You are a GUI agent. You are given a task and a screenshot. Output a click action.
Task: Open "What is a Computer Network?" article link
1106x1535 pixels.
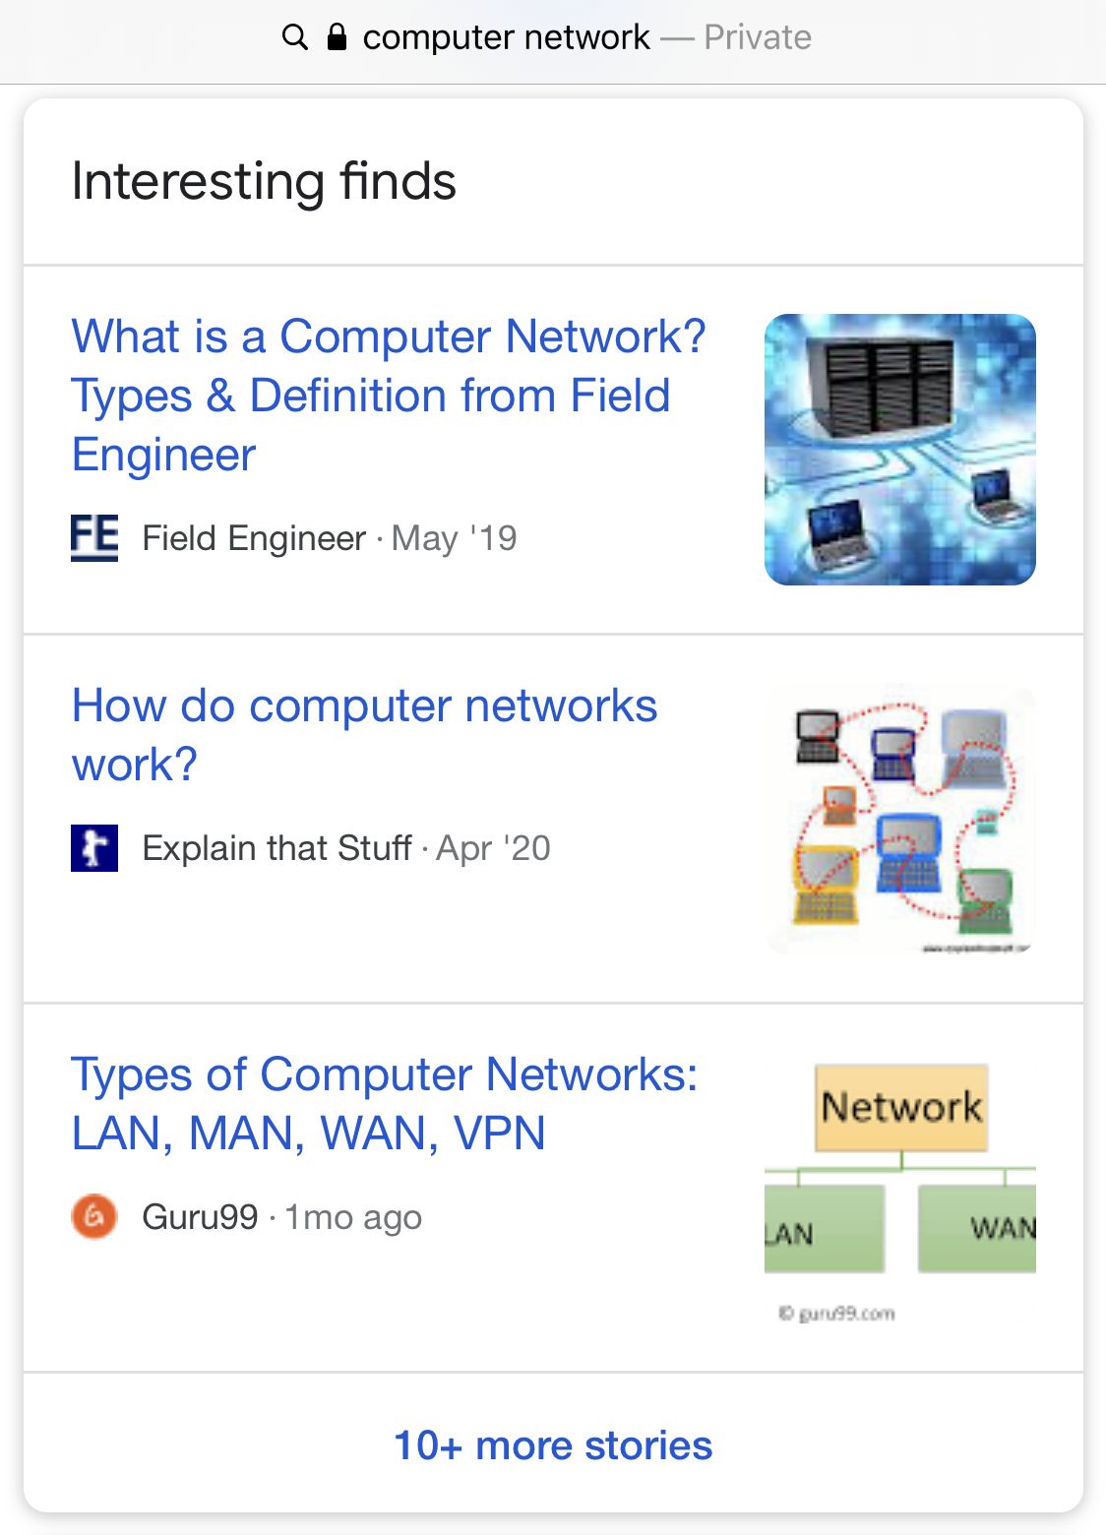pos(389,396)
